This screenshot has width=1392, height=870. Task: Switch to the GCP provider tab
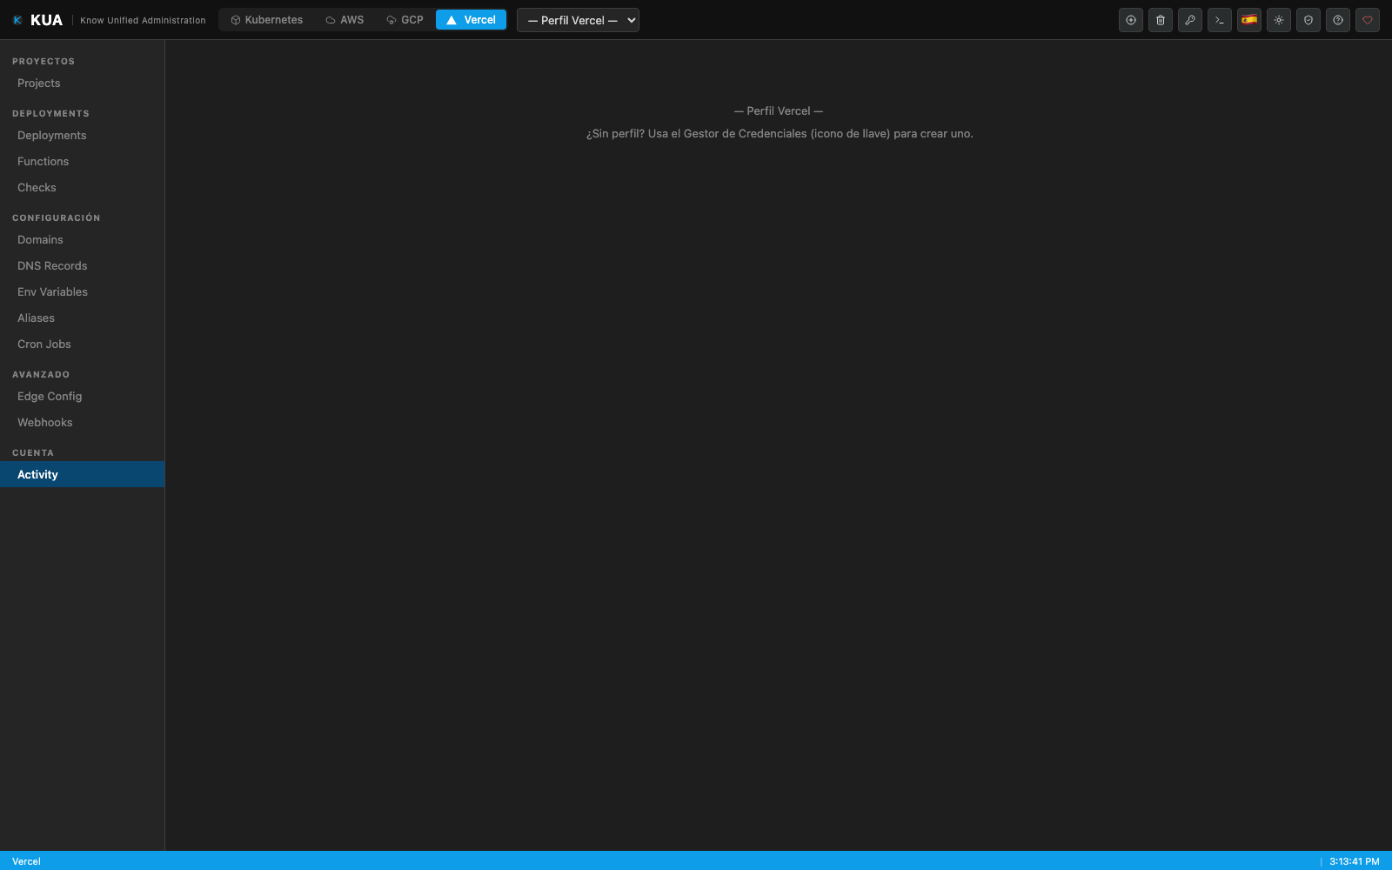[405, 20]
